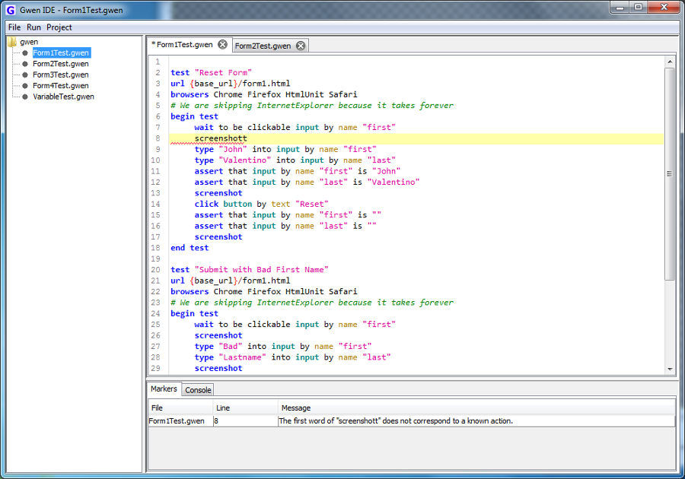The width and height of the screenshot is (685, 479).
Task: Switch to the Console tab
Action: [199, 390]
